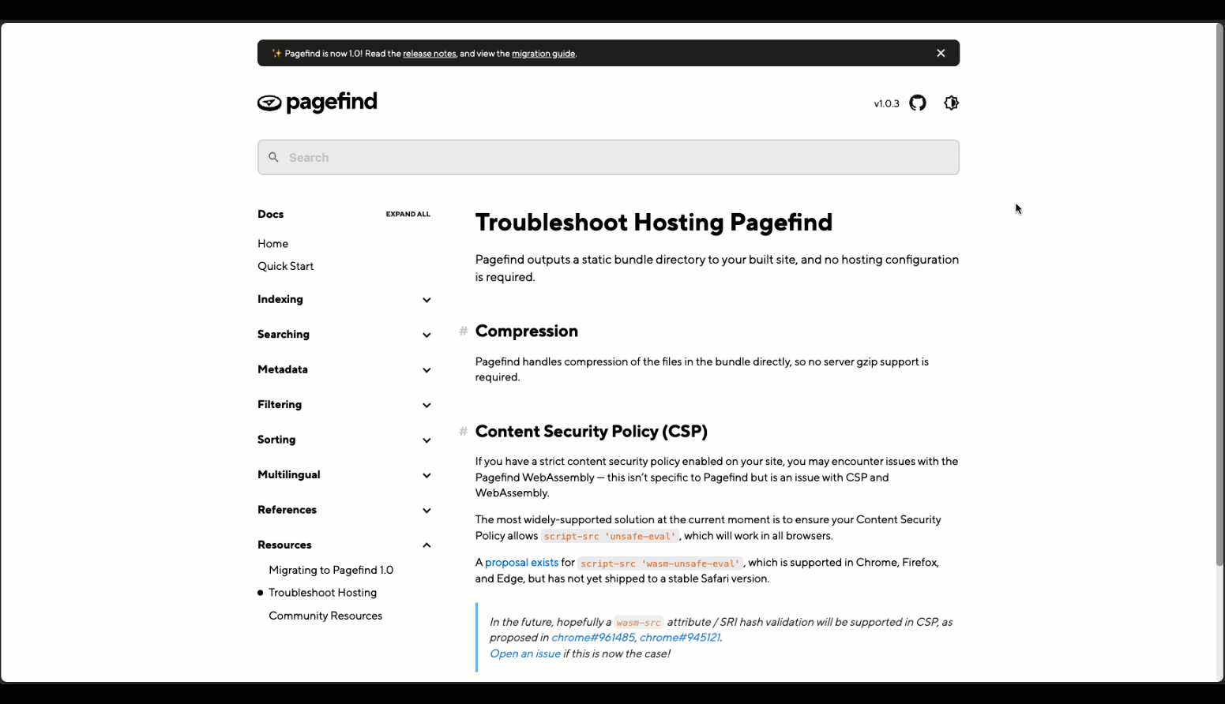Expand the References section chevron
The width and height of the screenshot is (1225, 704).
pos(426,511)
